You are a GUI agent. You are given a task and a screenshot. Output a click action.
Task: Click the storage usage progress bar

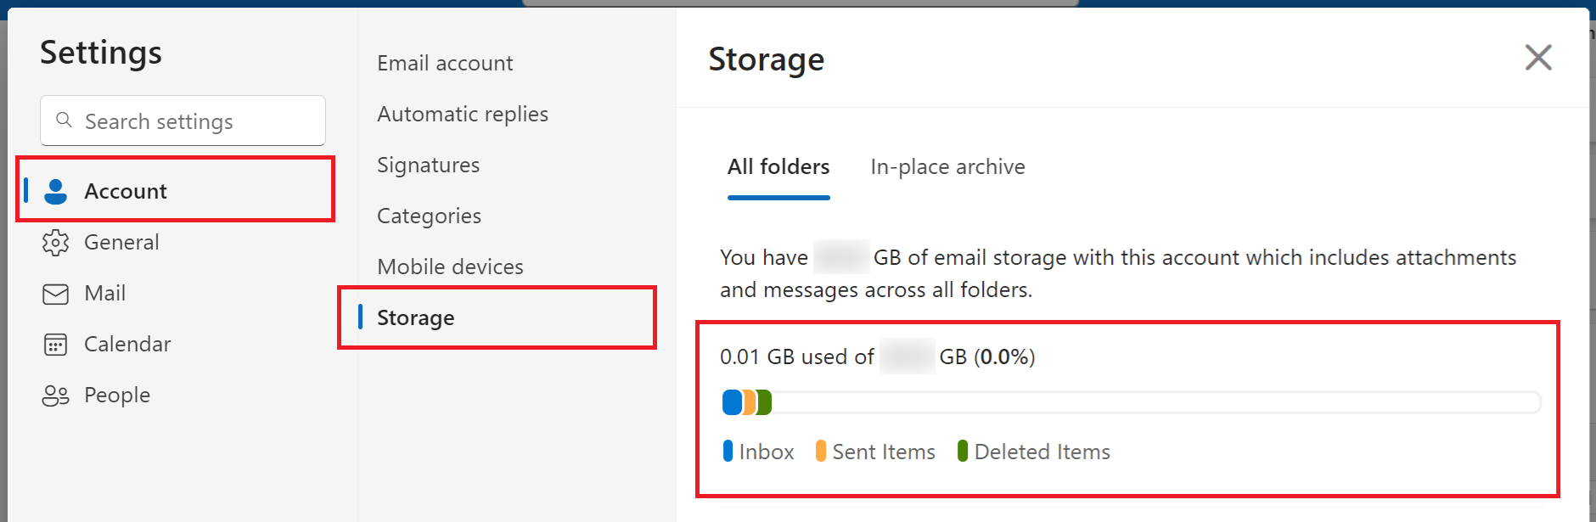1131,402
